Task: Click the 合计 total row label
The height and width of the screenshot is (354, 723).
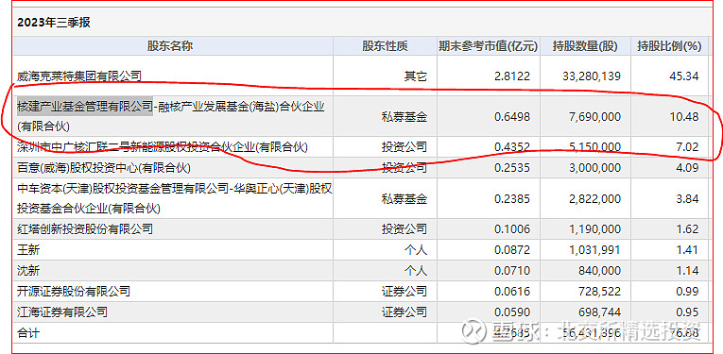Action: (x=28, y=332)
